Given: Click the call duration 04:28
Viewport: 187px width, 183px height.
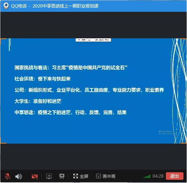Looking at the screenshot, I should (x=158, y=176).
